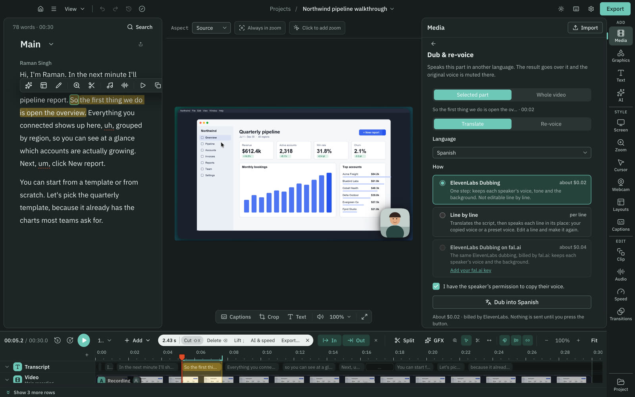Expand the Add menu in timeline bar
Viewport: 635px width, 397px height.
pyautogui.click(x=137, y=340)
